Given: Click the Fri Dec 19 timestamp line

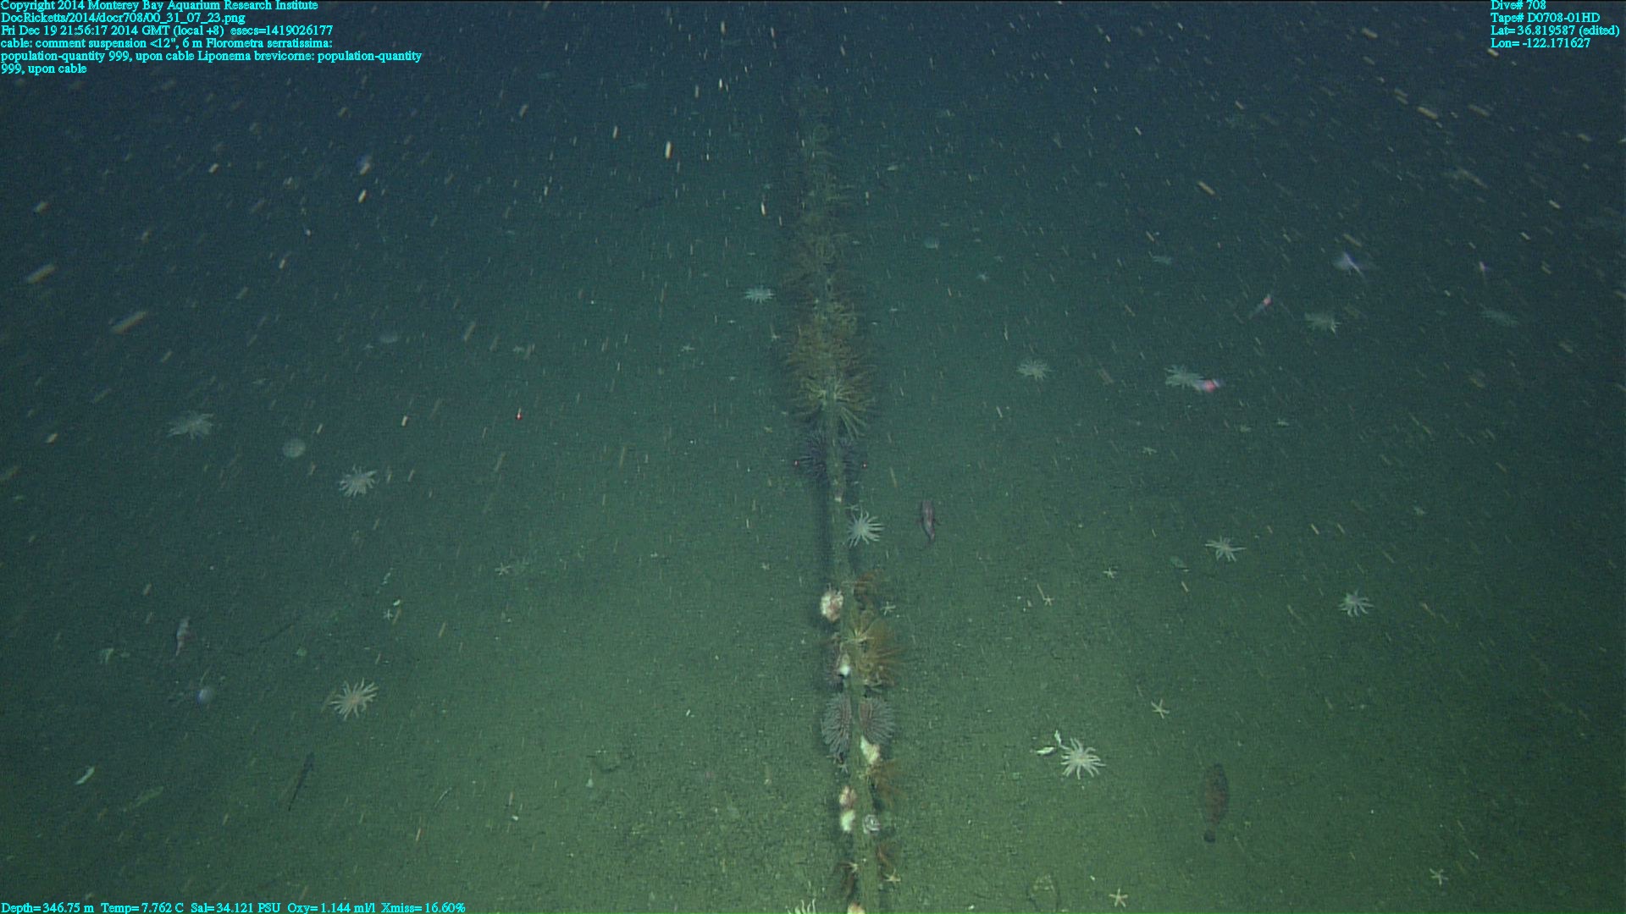Looking at the screenshot, I should 166,30.
